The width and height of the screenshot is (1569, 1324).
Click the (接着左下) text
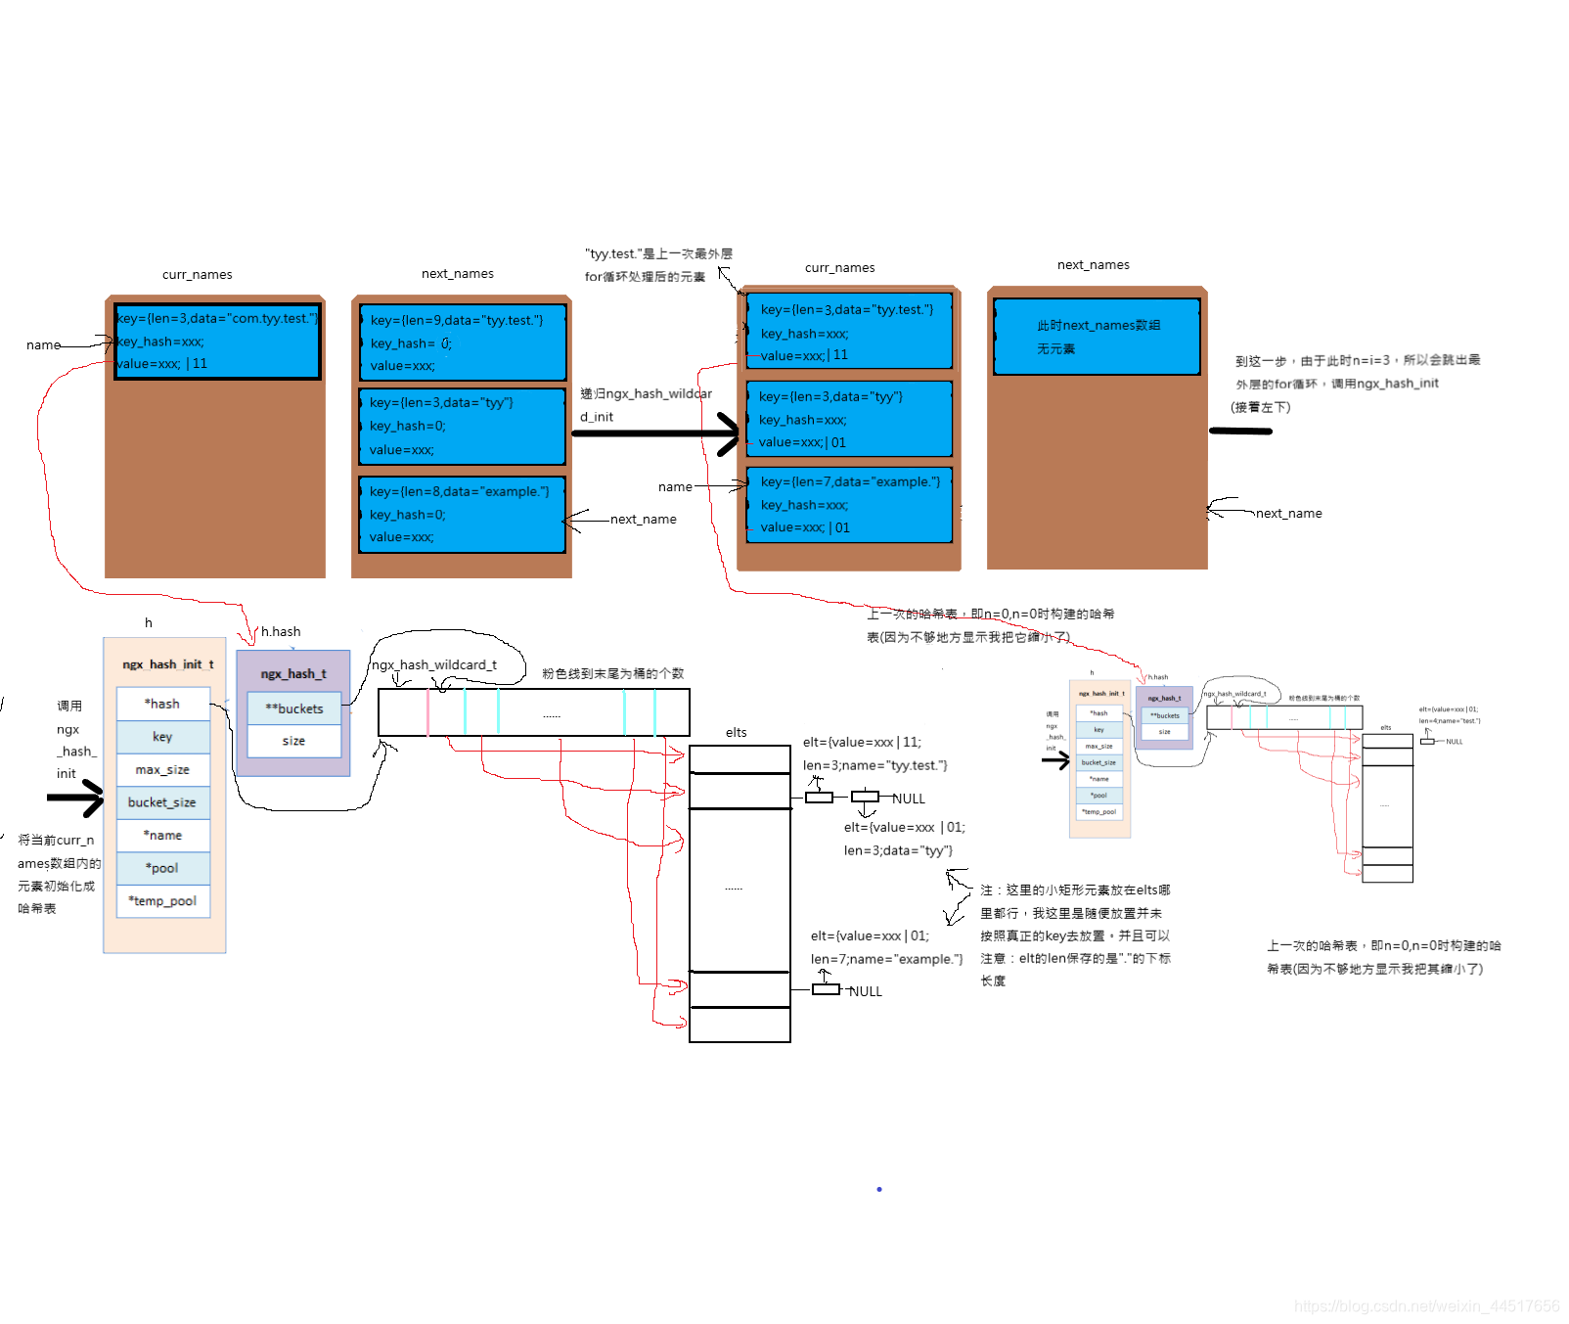point(1260,408)
